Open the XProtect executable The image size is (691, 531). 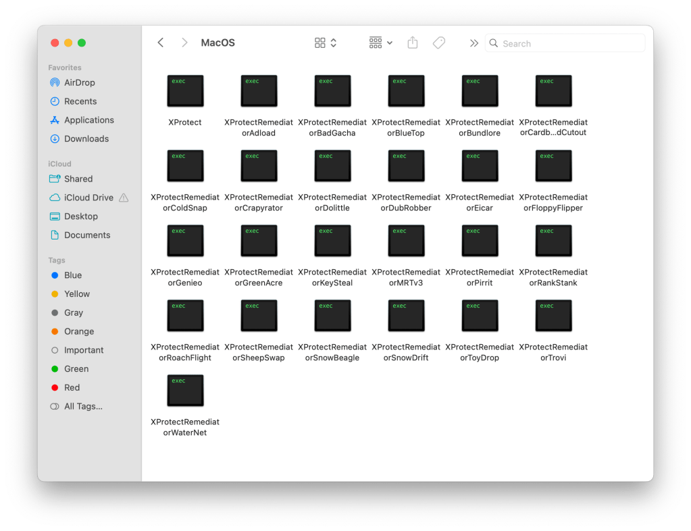click(185, 90)
